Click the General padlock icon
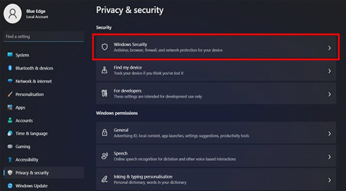 tap(104, 133)
